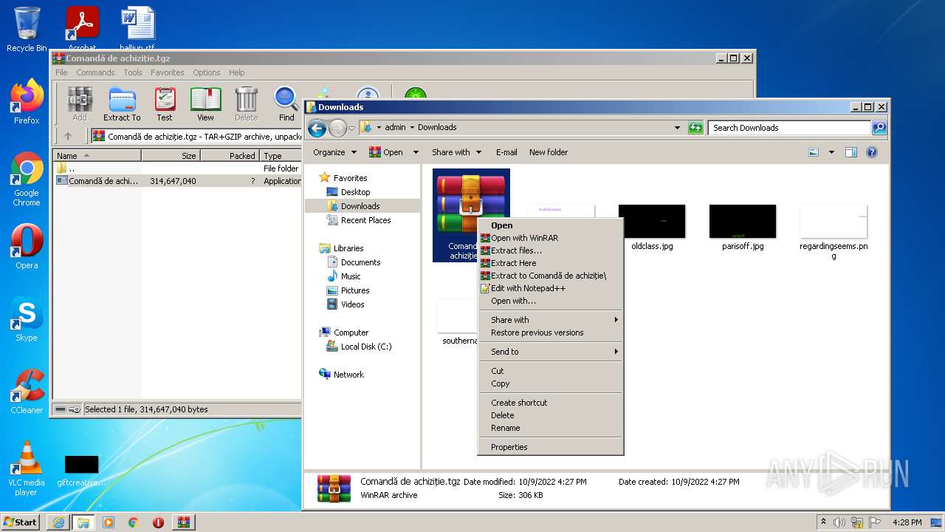
Task: Expand address bar history dropdown
Action: tap(677, 128)
